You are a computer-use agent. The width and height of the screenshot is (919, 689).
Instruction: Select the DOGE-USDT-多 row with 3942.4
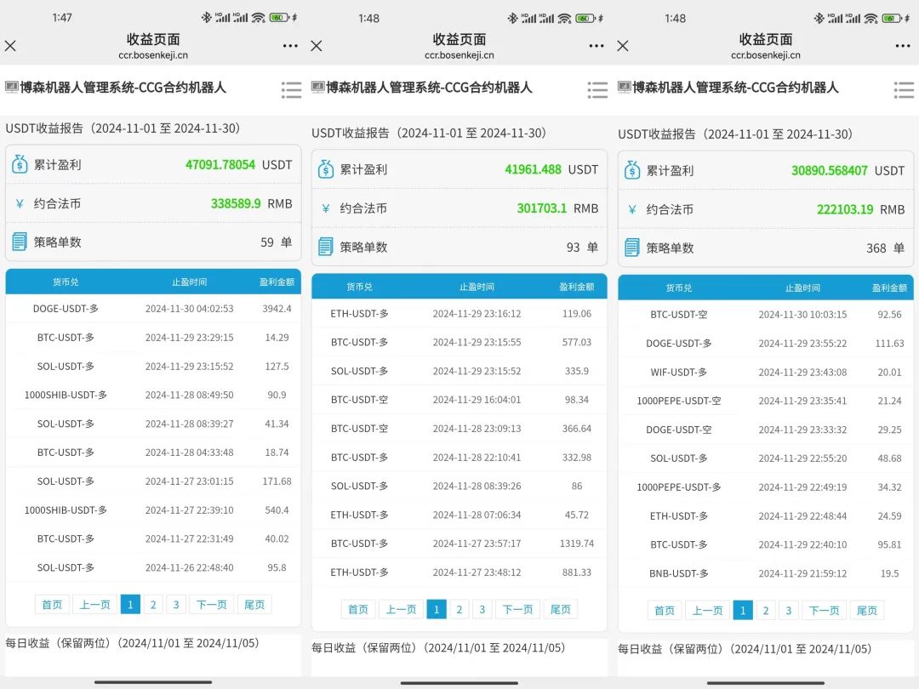153,308
